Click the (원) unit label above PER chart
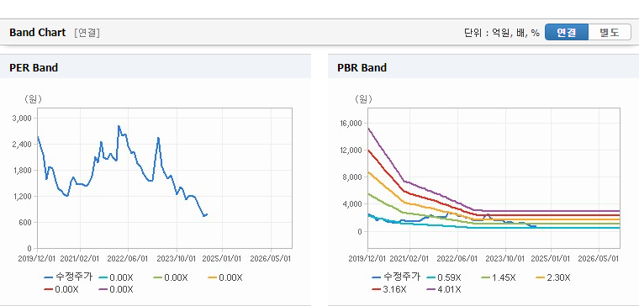 click(34, 98)
